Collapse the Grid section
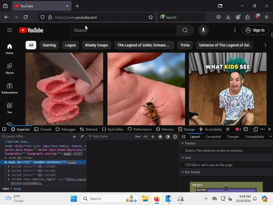Viewport: 273px width, 205px height. pyautogui.click(x=183, y=157)
